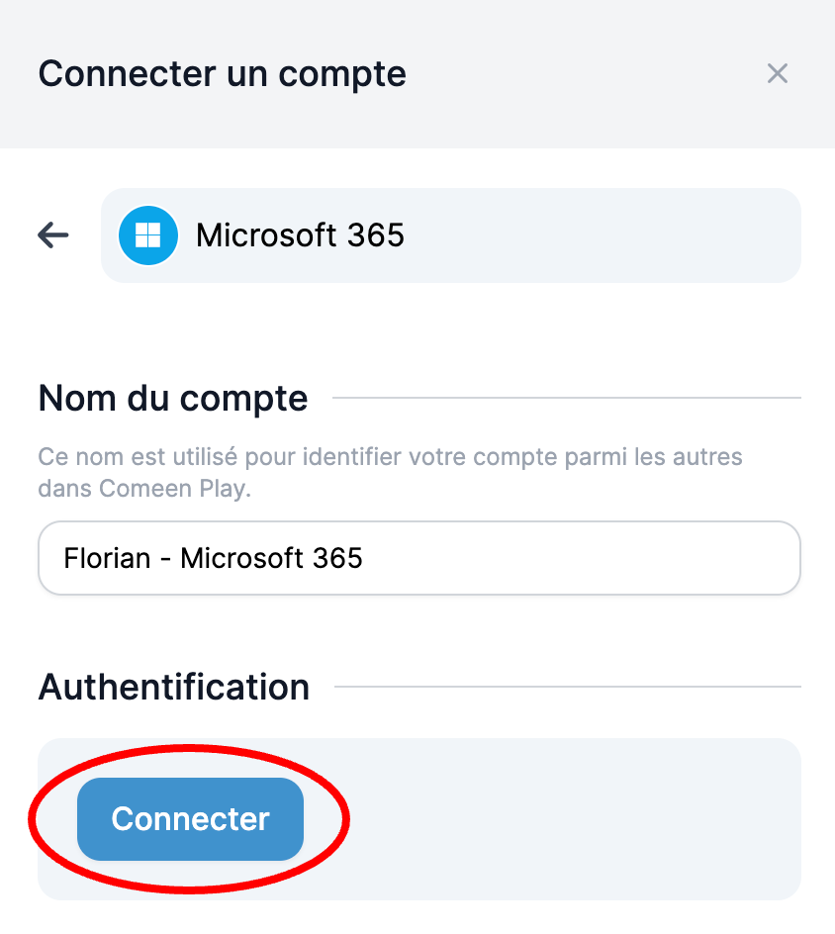Close the Connecter un compte dialog

tap(778, 74)
